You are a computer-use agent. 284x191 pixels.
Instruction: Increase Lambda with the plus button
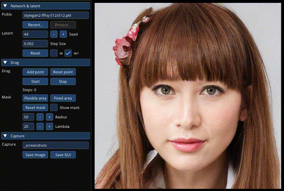click(x=49, y=126)
